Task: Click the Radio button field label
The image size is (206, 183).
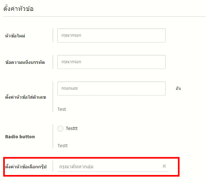Action: pos(20,137)
